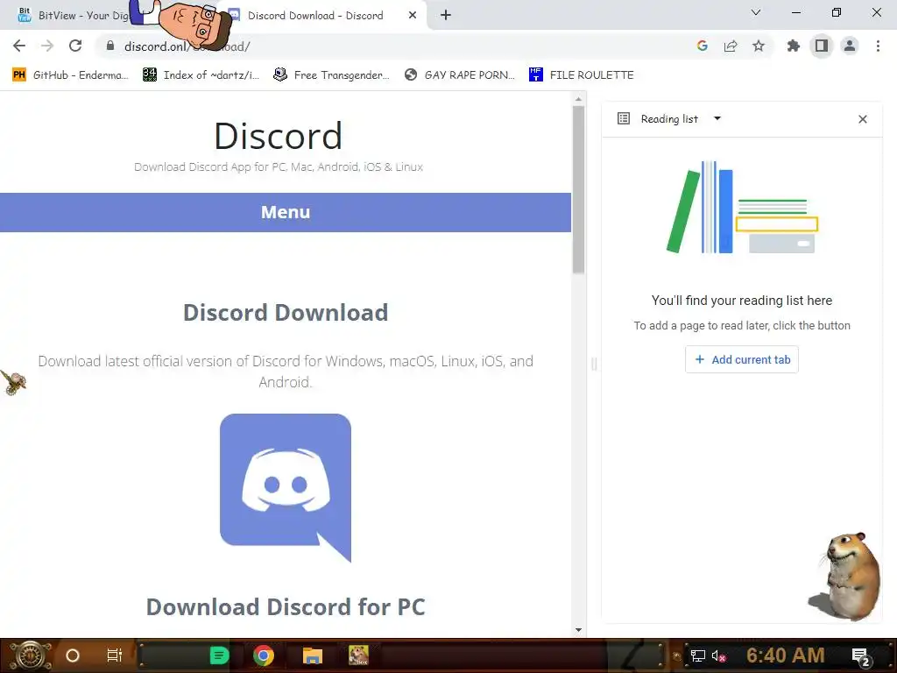Click the share page icon
The height and width of the screenshot is (673, 897).
pos(731,46)
